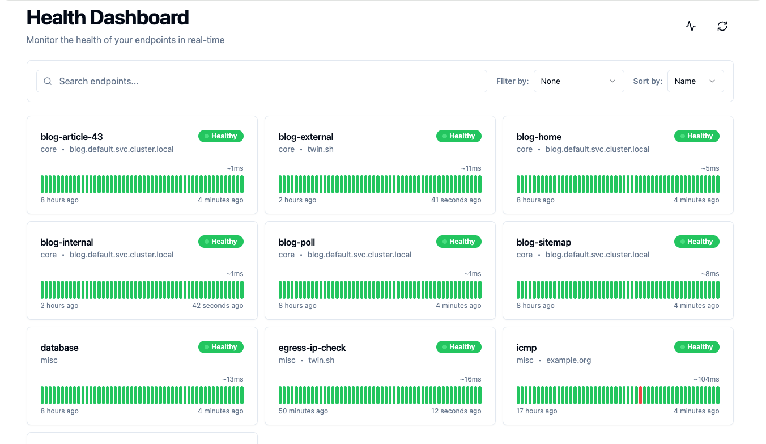Click the chevron arrow in Filter dropdown
The height and width of the screenshot is (444, 766).
pyautogui.click(x=612, y=81)
